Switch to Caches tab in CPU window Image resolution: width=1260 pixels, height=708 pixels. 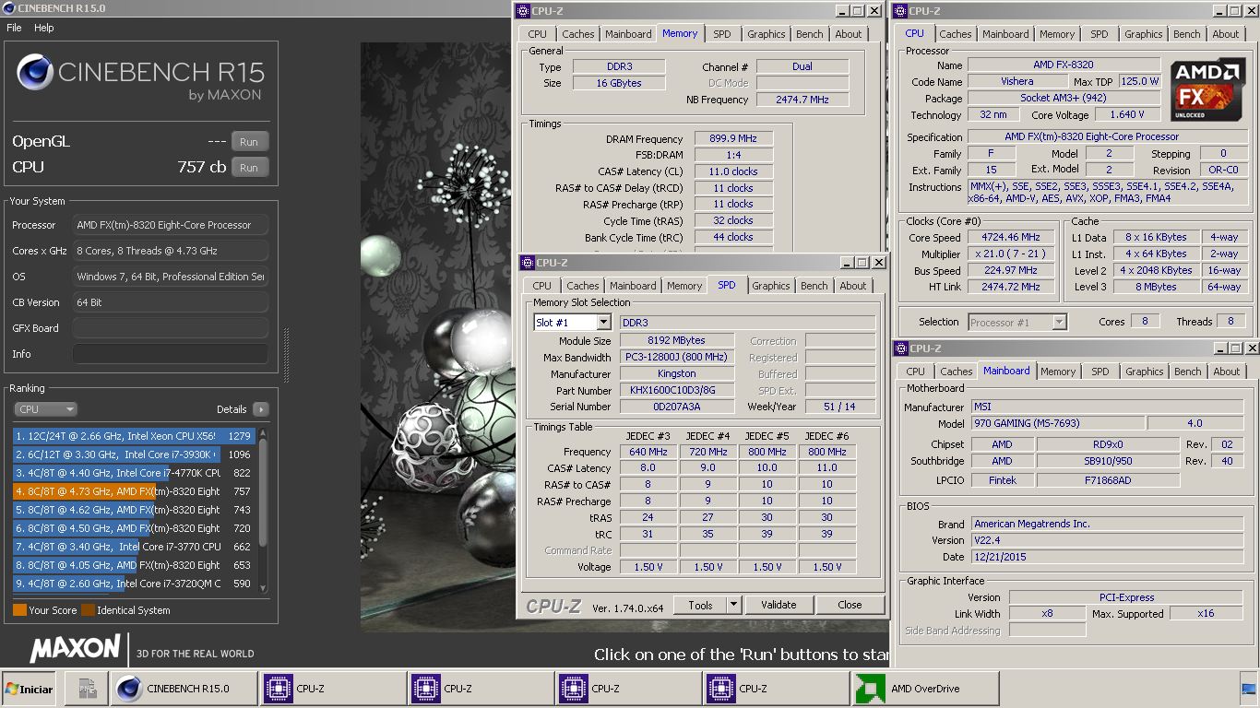[x=956, y=34]
